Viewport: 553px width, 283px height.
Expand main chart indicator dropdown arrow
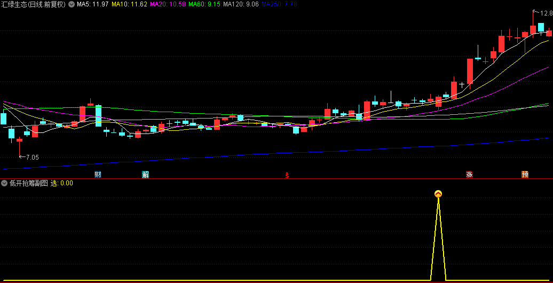click(x=72, y=5)
